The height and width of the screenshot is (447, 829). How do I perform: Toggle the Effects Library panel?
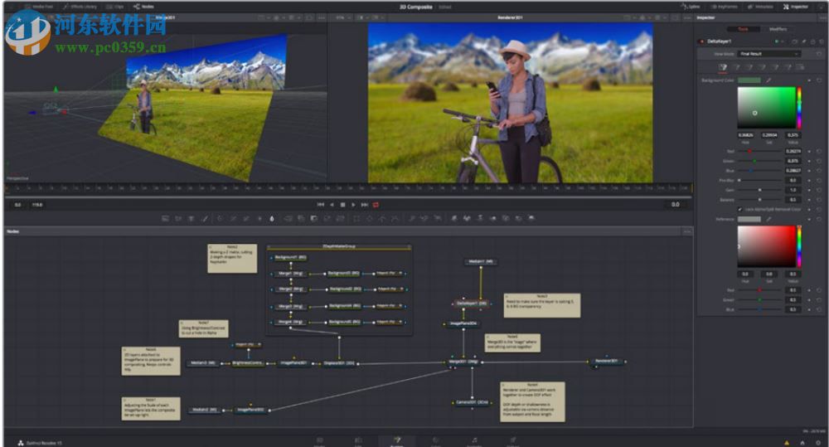pos(80,7)
